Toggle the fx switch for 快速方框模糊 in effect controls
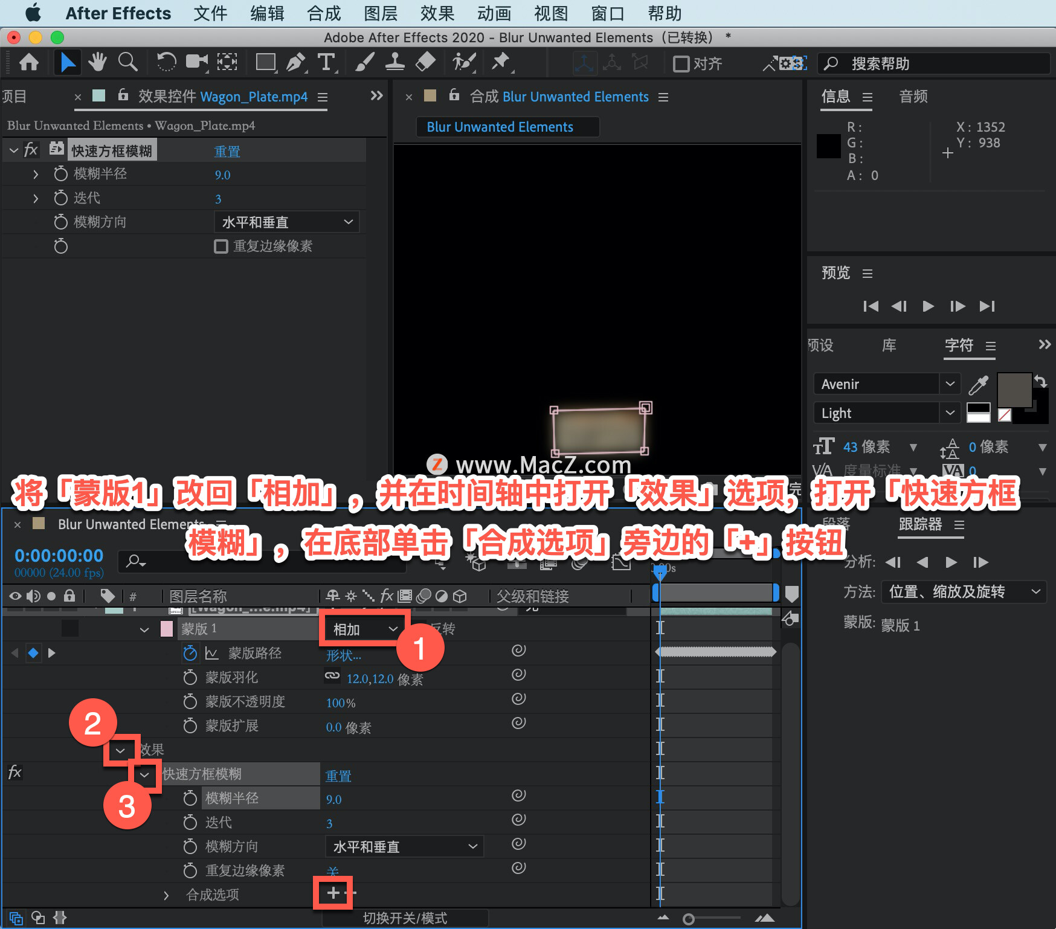This screenshot has height=929, width=1056. 31,150
